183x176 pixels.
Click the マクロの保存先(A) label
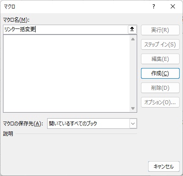tap(23, 124)
